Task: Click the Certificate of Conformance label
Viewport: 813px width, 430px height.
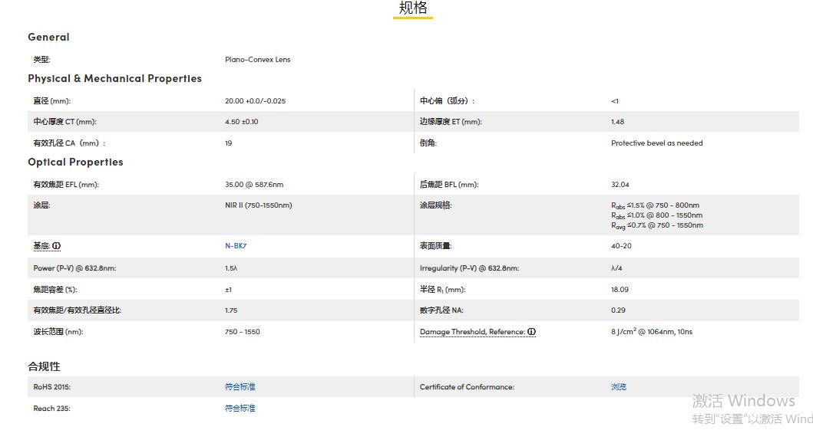Action: point(467,386)
